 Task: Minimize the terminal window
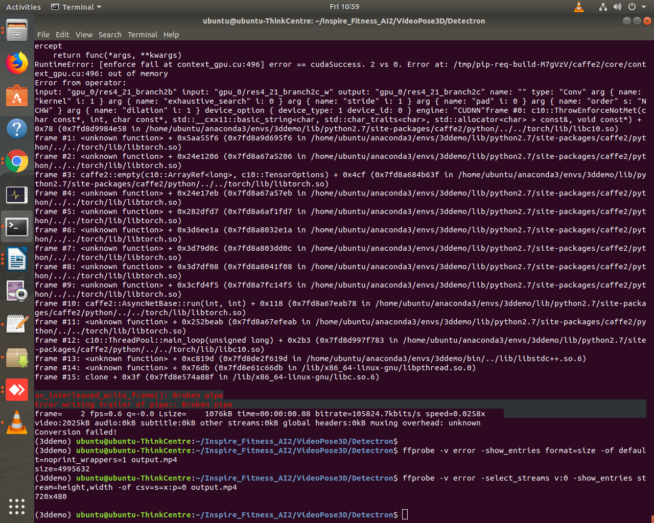(x=627, y=21)
